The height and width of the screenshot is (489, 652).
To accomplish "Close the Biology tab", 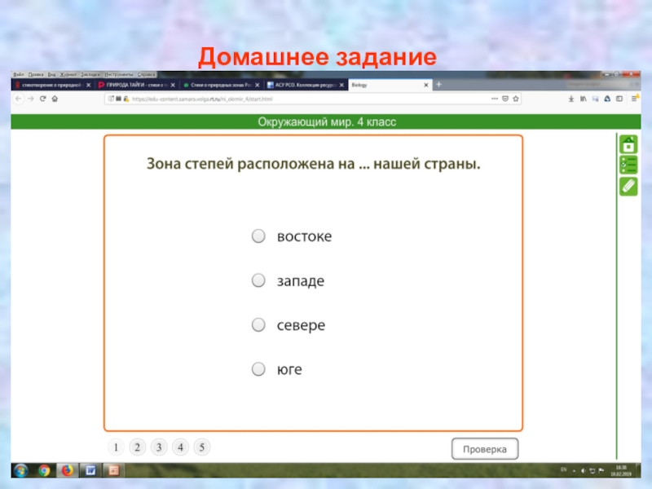I will (425, 85).
